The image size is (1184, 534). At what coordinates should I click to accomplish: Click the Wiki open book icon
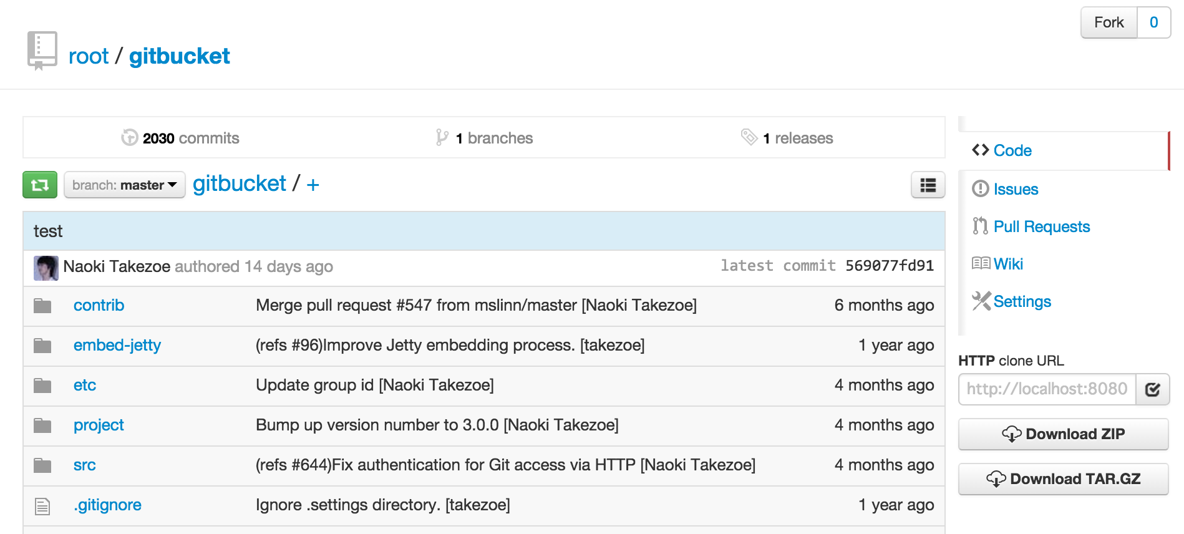click(981, 263)
